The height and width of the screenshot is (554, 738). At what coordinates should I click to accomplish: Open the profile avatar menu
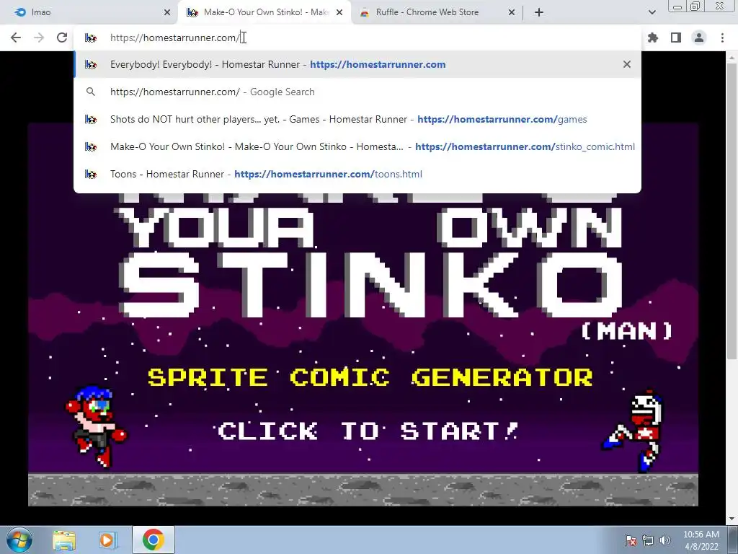pos(699,38)
